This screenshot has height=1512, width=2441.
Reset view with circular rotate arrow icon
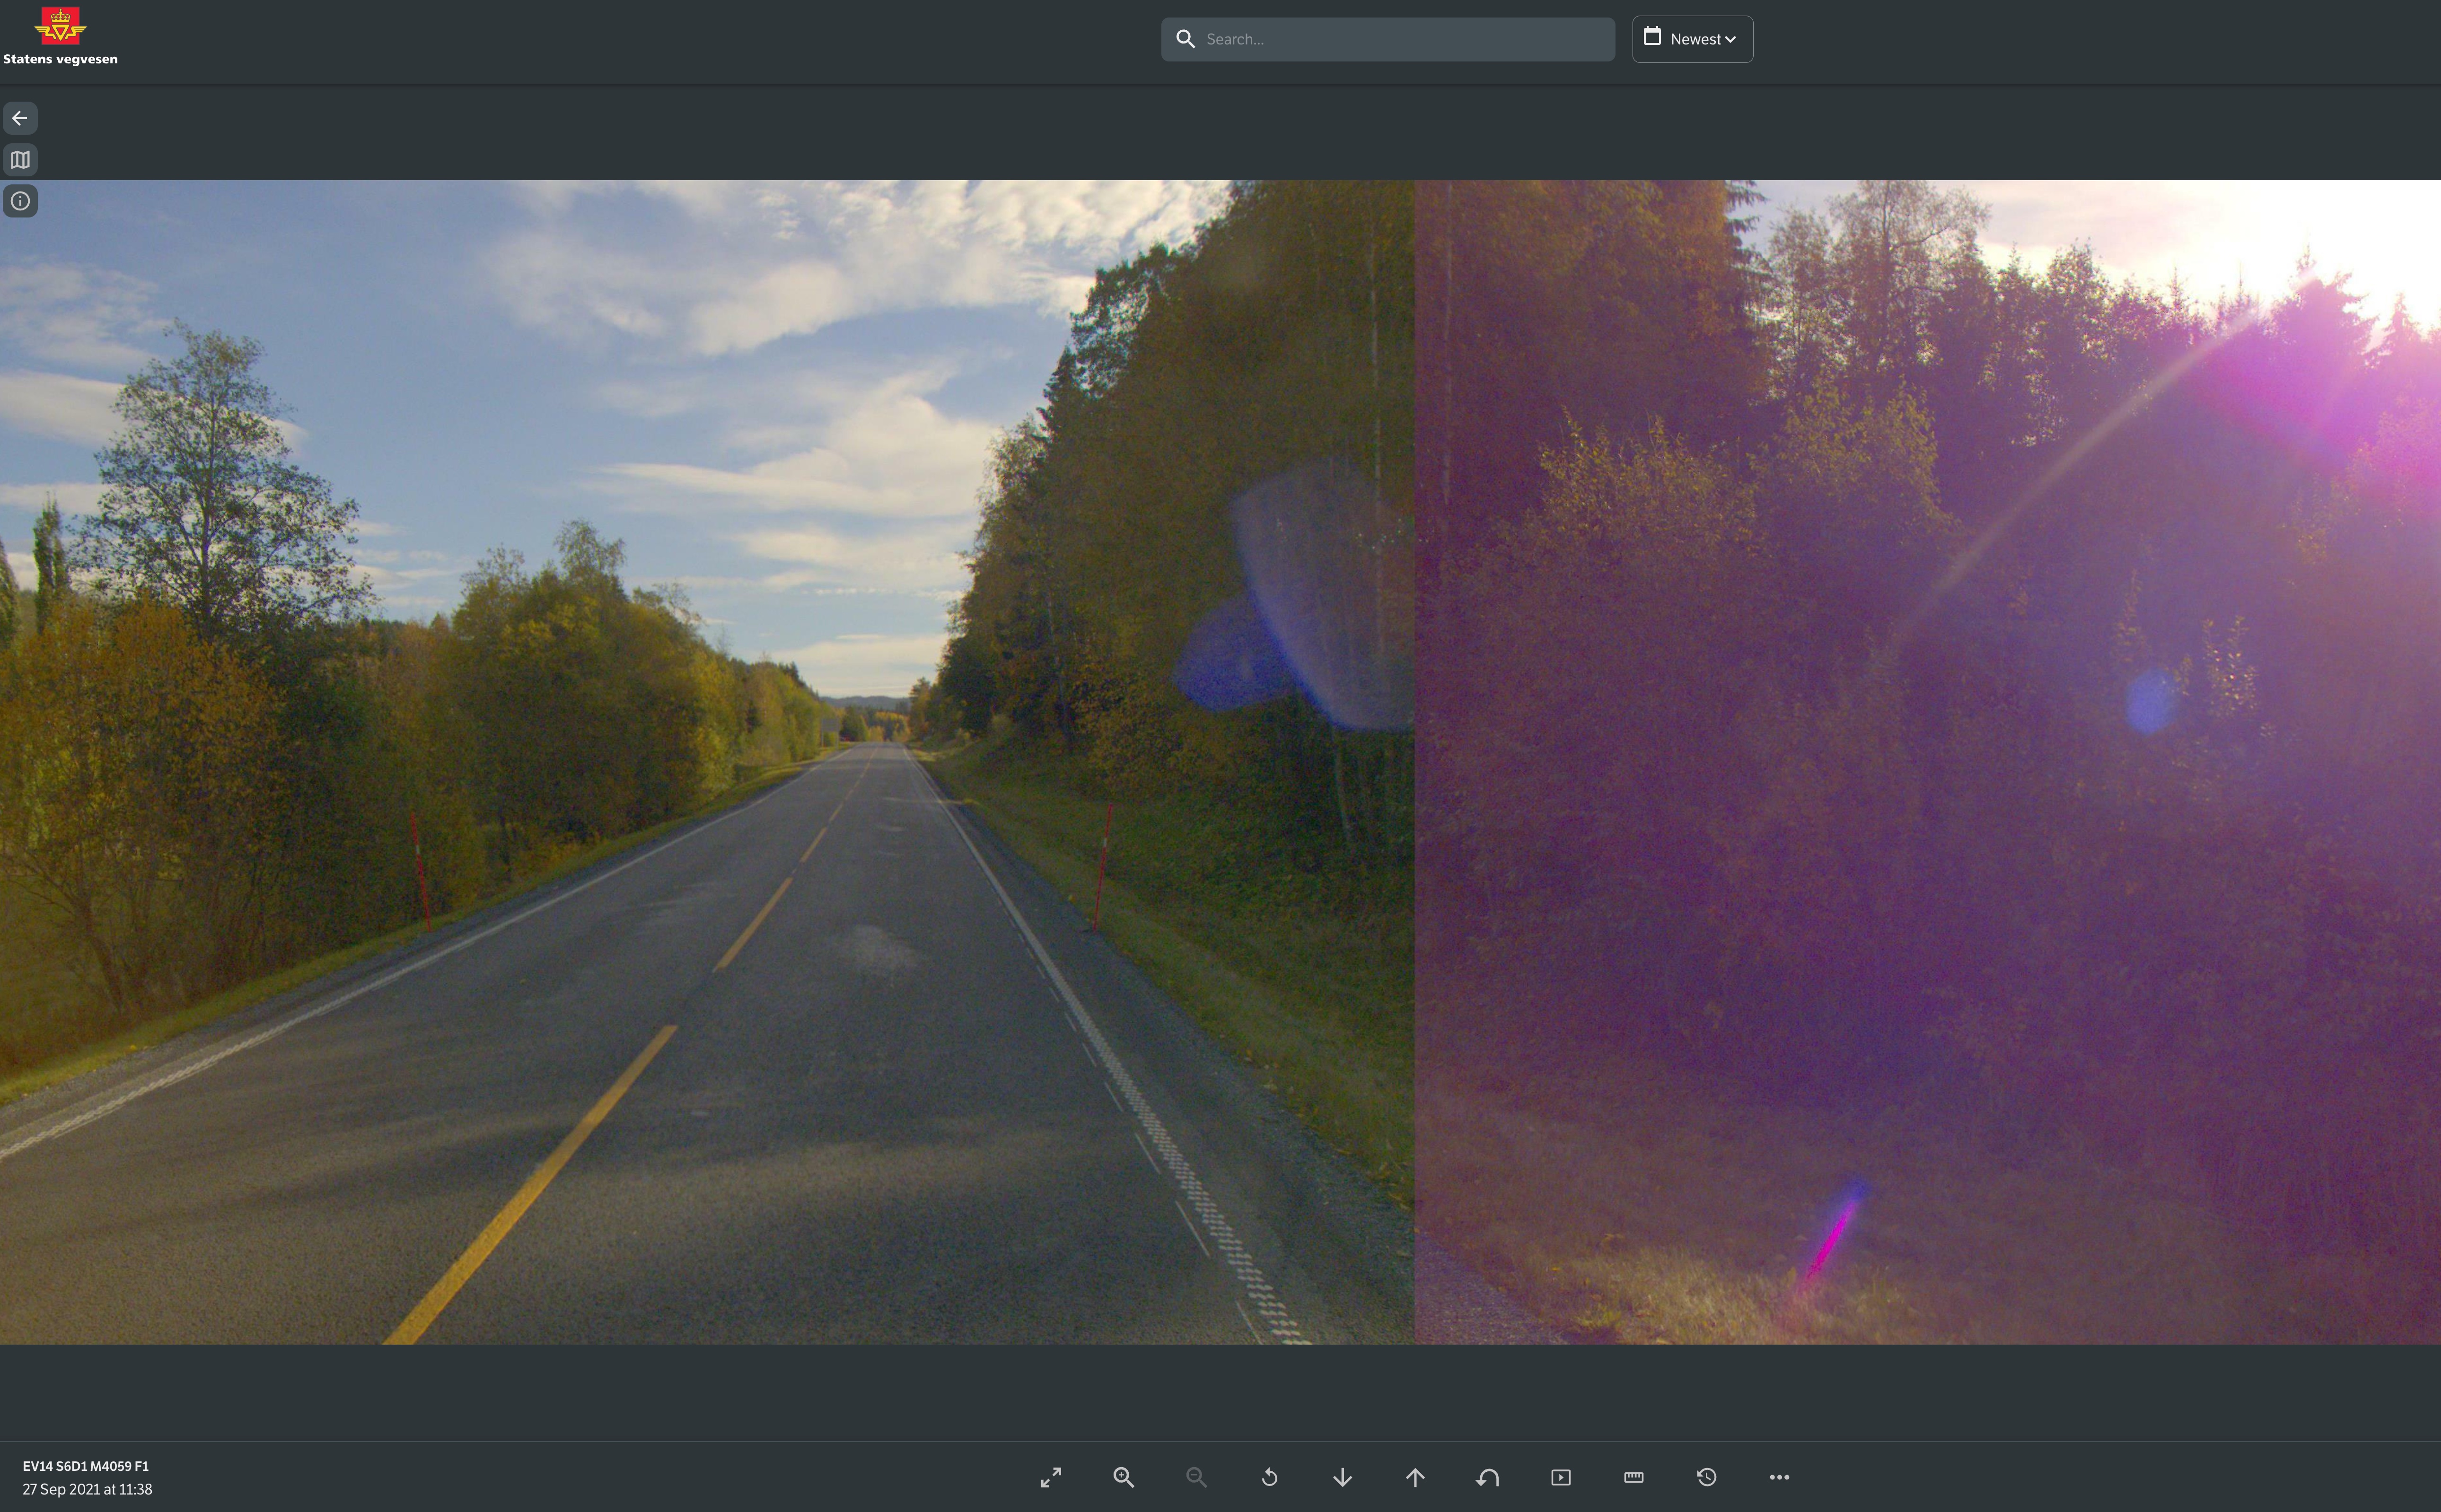tap(1270, 1477)
